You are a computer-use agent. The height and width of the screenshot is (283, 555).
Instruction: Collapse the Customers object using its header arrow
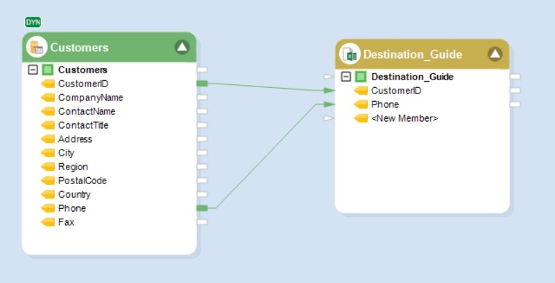[x=182, y=47]
